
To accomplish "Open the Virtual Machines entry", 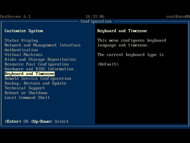I will (x=23, y=55).
